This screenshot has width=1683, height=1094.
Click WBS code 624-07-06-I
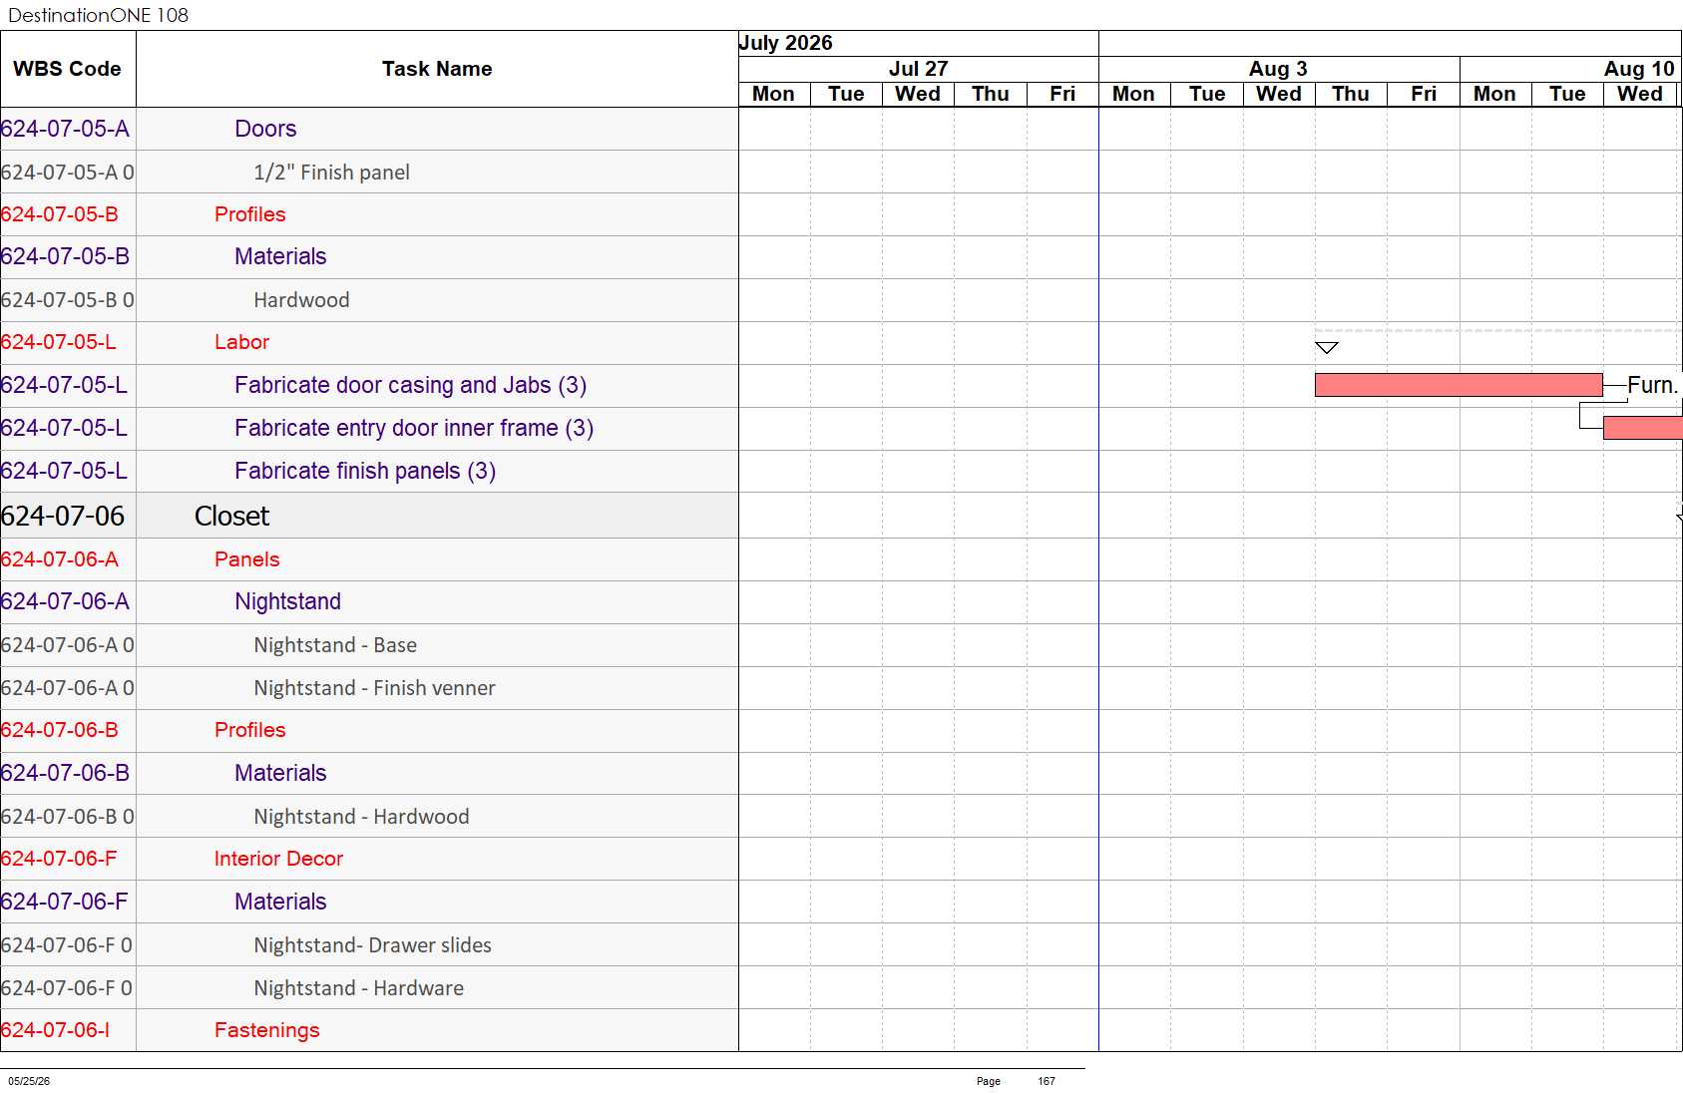click(x=55, y=1030)
